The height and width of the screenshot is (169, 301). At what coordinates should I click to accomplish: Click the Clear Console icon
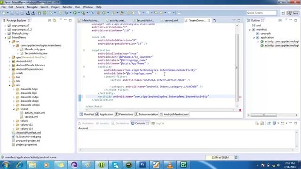(257, 123)
